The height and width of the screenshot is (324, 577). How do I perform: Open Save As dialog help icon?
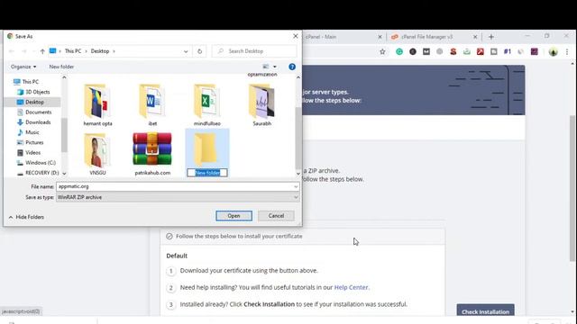click(292, 67)
